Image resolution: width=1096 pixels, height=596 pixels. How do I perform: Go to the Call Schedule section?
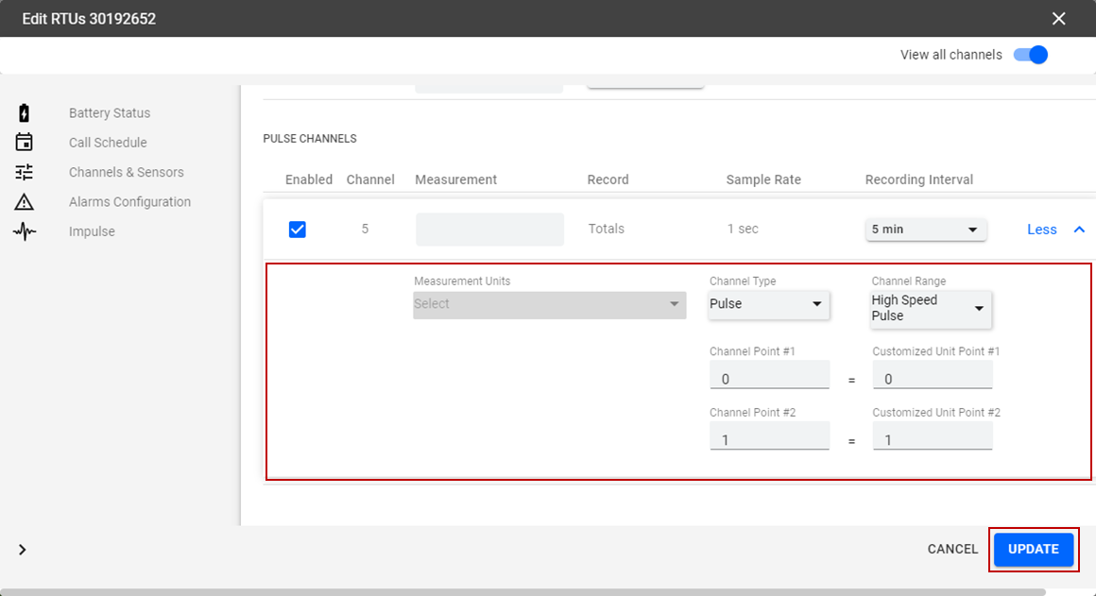click(108, 143)
